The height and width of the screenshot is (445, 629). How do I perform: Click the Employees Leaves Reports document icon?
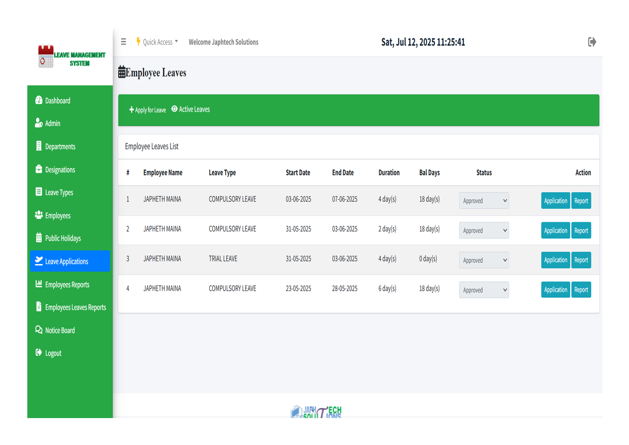click(x=39, y=306)
